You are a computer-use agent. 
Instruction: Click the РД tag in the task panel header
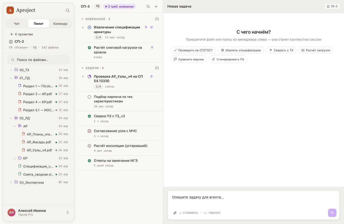[98, 6]
